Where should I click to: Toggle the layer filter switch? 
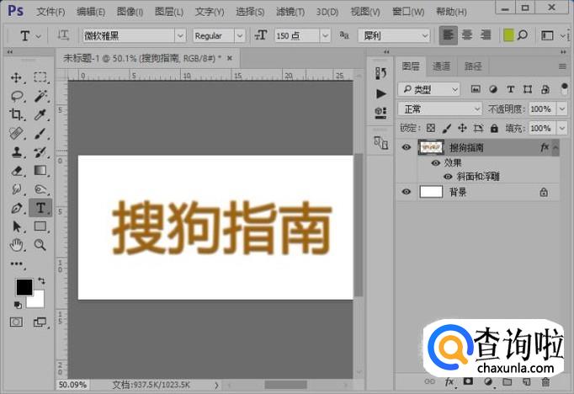tap(564, 88)
